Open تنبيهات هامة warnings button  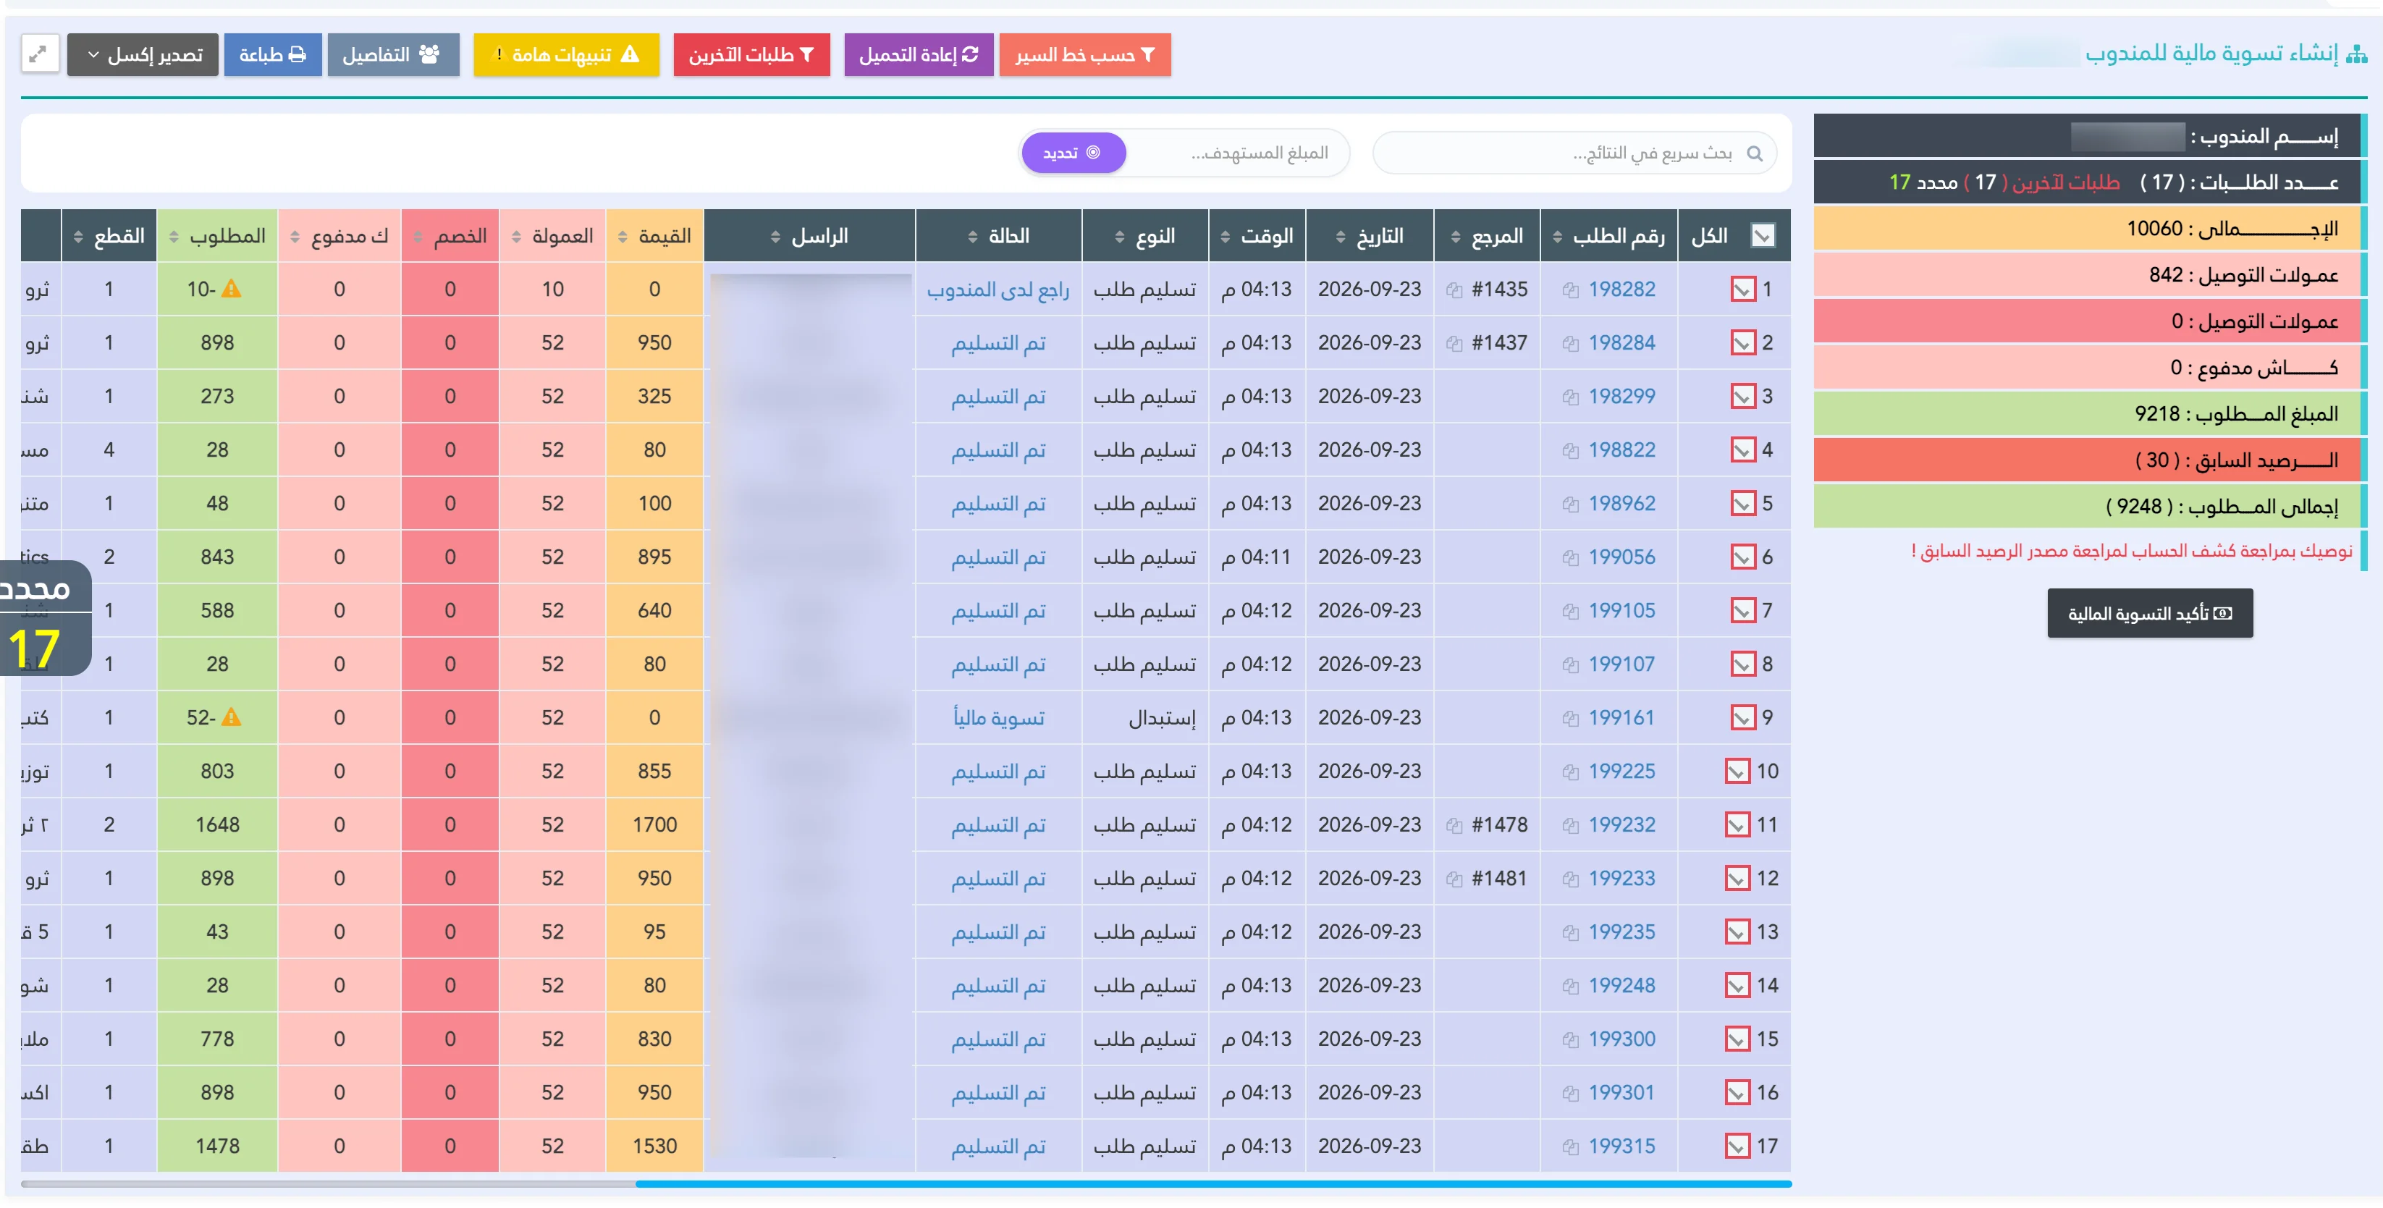(x=566, y=54)
